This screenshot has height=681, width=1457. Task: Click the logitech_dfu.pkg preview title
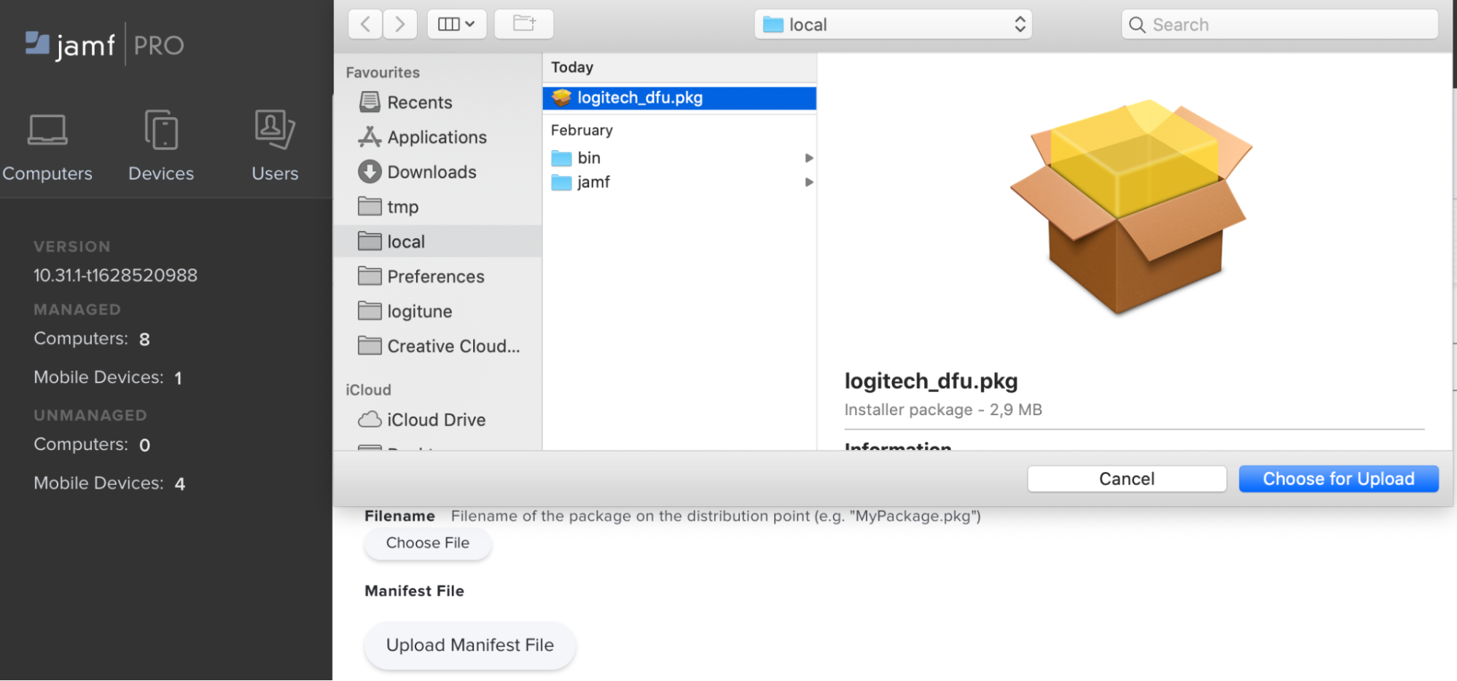[931, 381]
